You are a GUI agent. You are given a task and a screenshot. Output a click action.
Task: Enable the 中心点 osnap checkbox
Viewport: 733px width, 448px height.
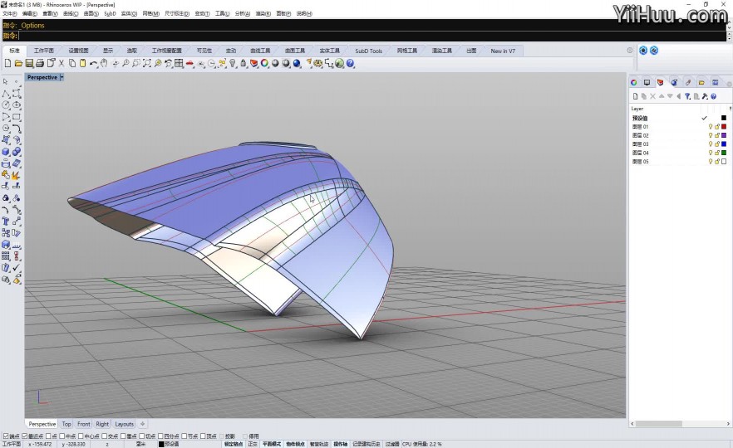point(81,436)
